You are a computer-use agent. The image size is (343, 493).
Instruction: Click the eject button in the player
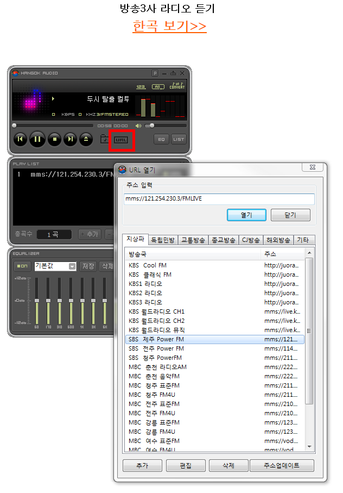[x=86, y=139]
